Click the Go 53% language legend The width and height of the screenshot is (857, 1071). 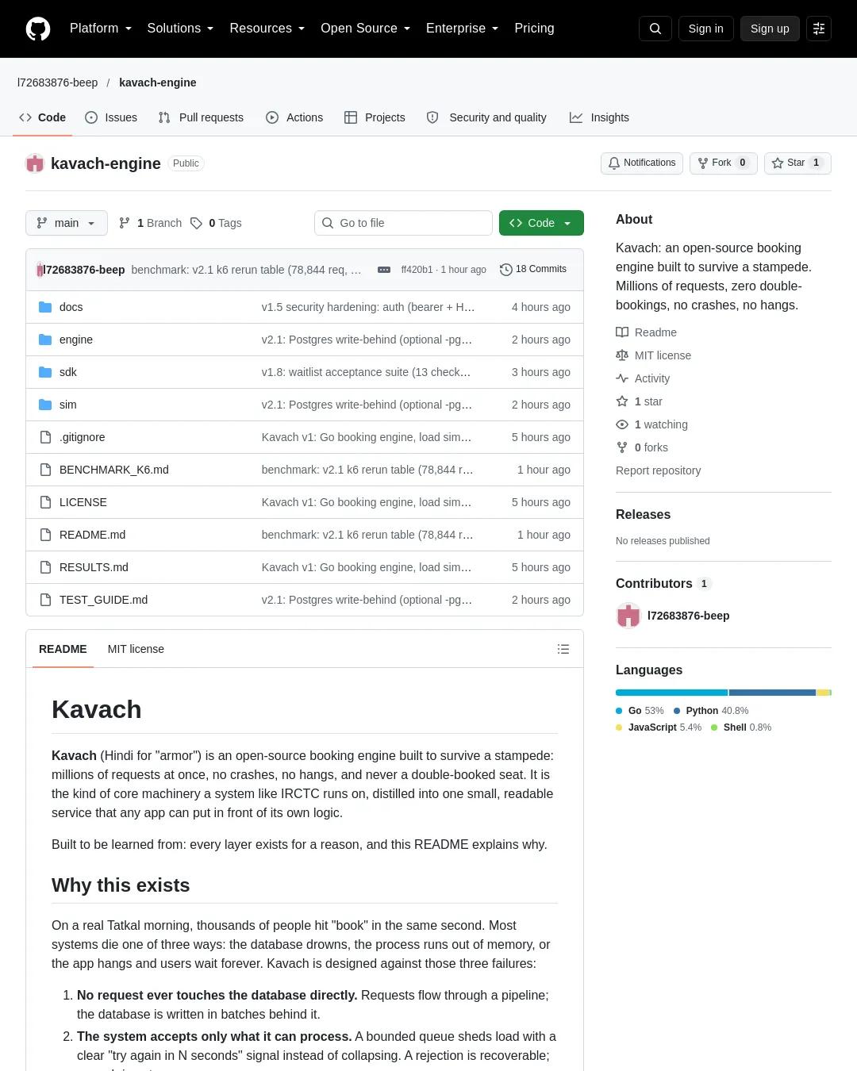tap(640, 711)
